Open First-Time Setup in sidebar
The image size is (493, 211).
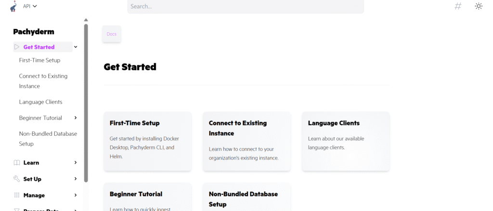39,60
